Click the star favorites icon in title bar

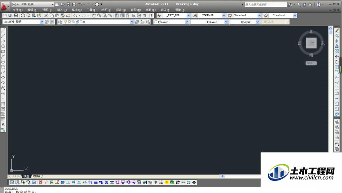tap(310, 4)
